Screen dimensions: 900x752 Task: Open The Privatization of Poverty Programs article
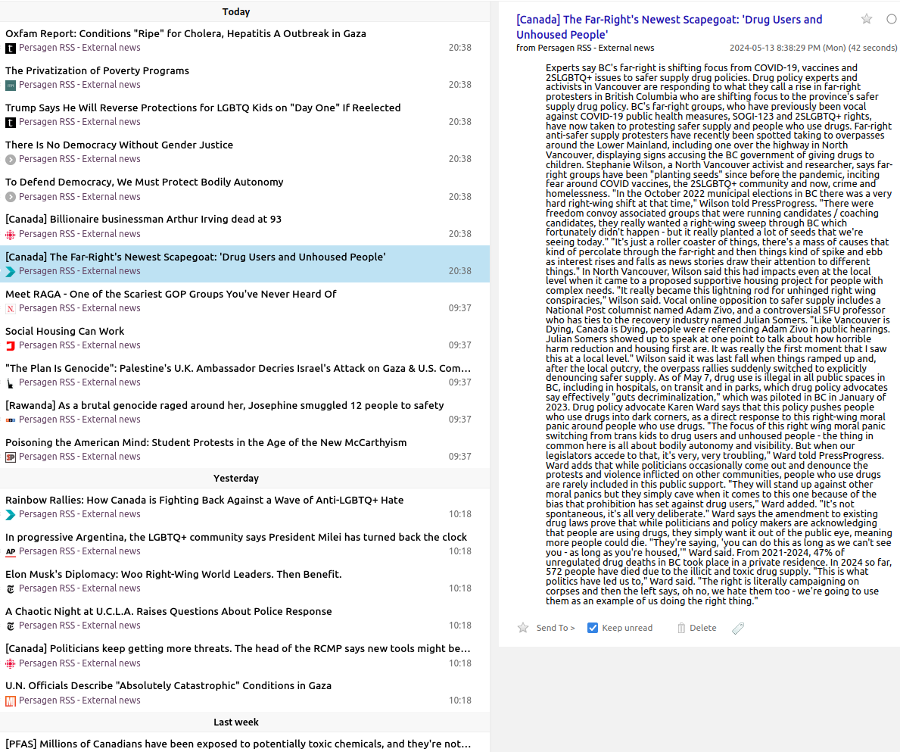244,77
